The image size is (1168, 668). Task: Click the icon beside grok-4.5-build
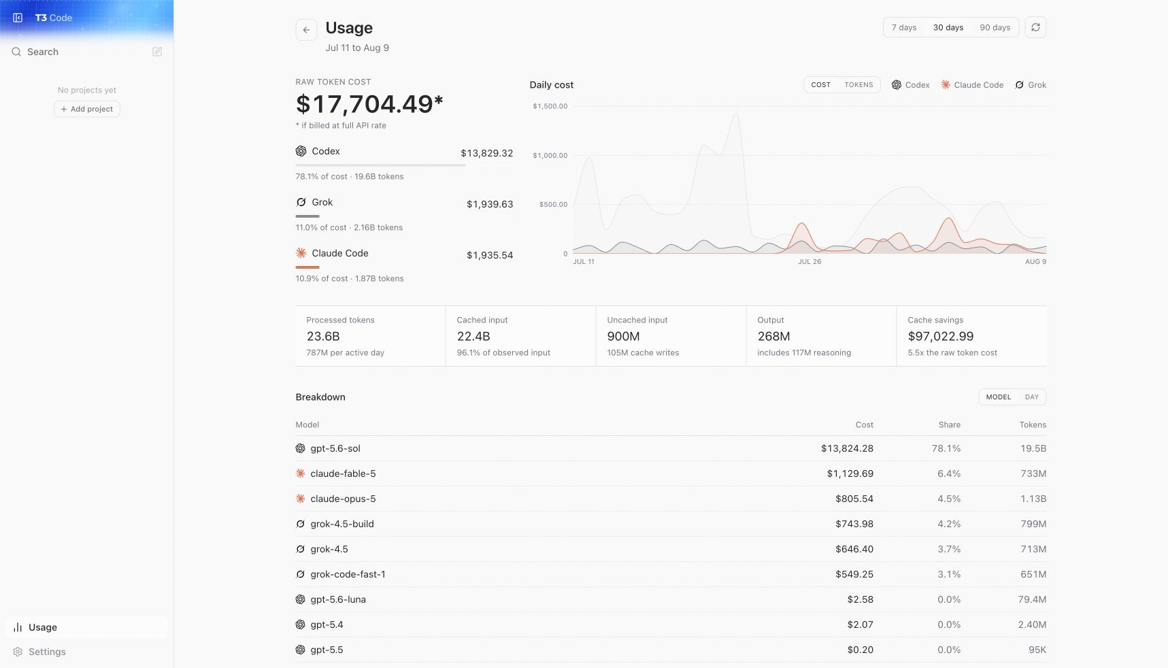click(x=300, y=524)
